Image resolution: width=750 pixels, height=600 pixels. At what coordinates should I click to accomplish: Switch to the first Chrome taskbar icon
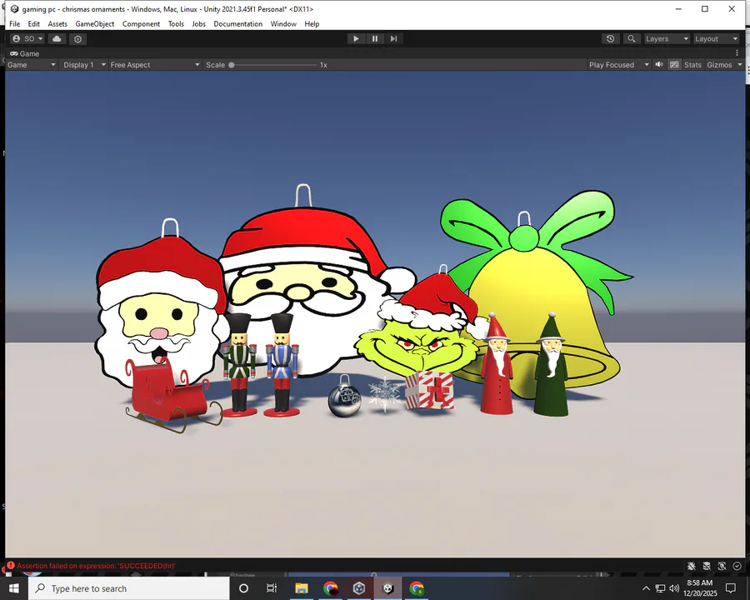click(x=331, y=588)
